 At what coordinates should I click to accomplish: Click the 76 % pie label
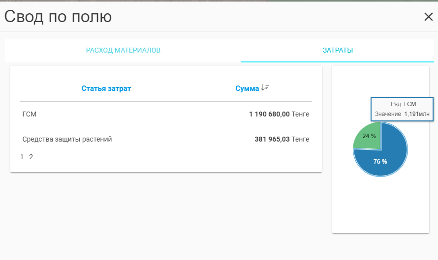tap(380, 161)
